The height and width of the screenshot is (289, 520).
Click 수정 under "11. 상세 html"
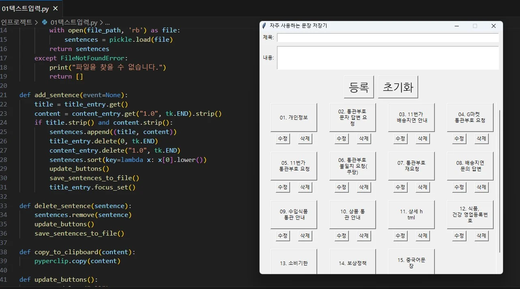tap(400, 236)
